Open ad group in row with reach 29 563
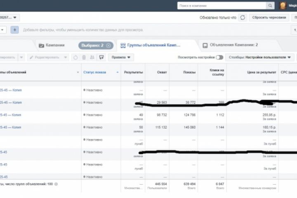This screenshot has width=297, height=198. coord(11,102)
